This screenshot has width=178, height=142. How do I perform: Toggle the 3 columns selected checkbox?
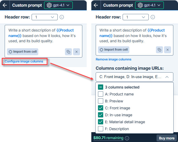click(x=101, y=87)
